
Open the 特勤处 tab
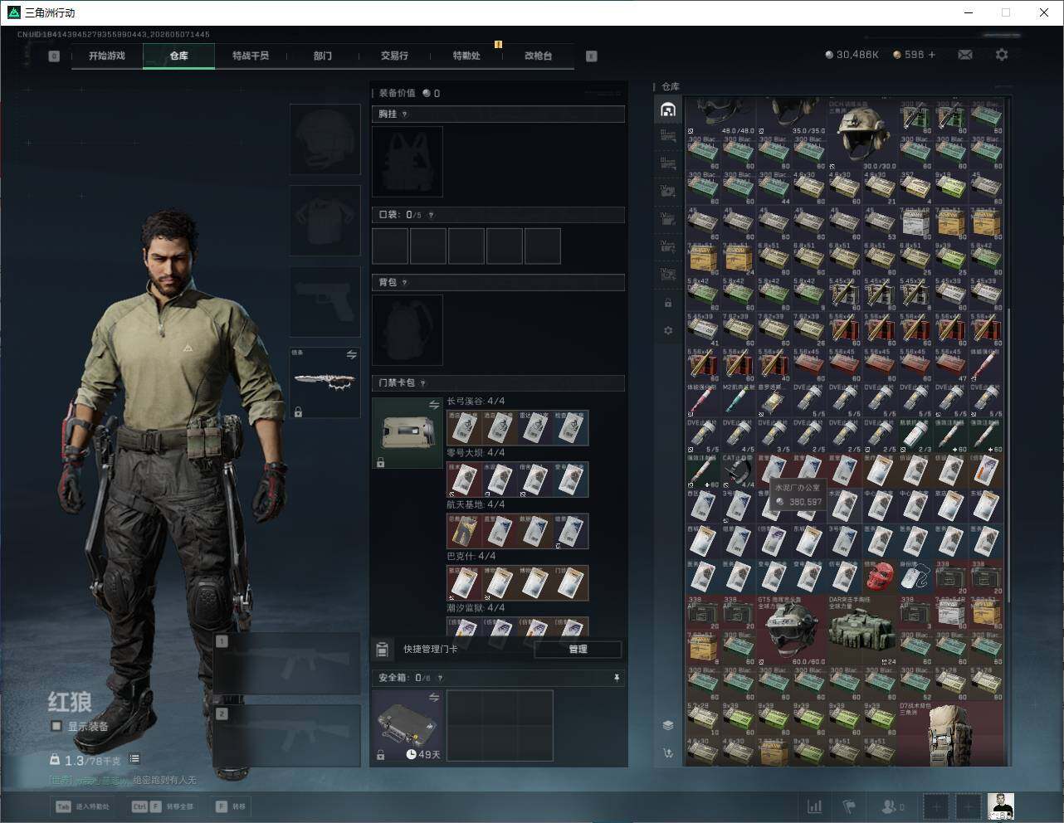[x=466, y=56]
